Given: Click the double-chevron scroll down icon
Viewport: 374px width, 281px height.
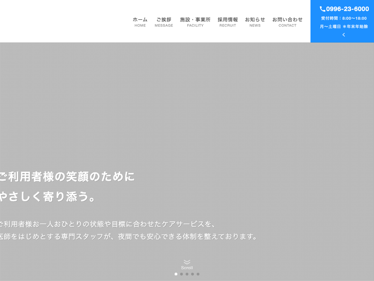Looking at the screenshot, I should pyautogui.click(x=187, y=262).
